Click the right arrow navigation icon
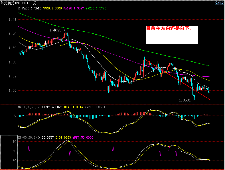The image size is (225, 170). coord(222,3)
